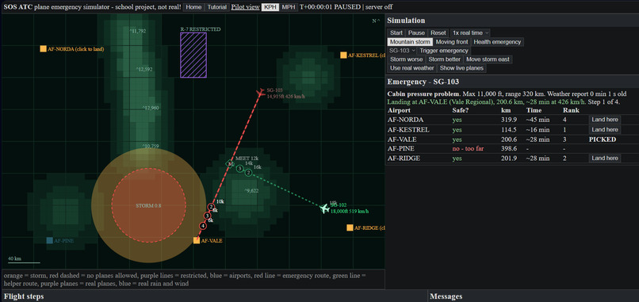Select the Moving front scenario
The image size is (639, 302).
(452, 42)
